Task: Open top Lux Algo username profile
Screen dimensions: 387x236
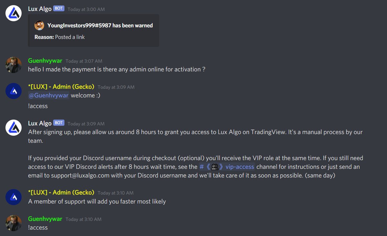Action: tap(40, 9)
